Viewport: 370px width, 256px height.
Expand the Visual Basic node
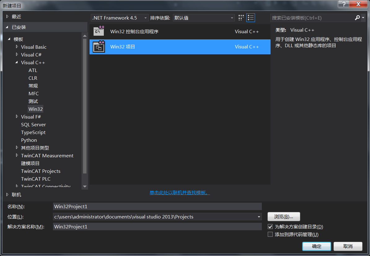[x=17, y=47]
